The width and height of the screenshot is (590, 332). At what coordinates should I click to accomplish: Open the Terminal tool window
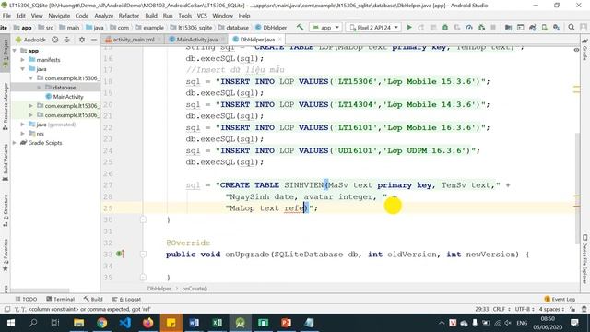pyautogui.click(x=60, y=299)
